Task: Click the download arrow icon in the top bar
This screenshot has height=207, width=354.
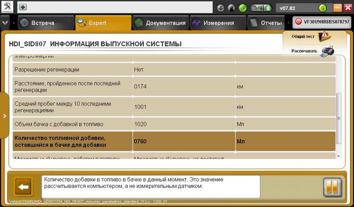Action: click(x=221, y=8)
